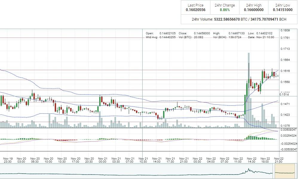
Task: Click the Nov 19 23:30 time axis label
Action: [8, 160]
